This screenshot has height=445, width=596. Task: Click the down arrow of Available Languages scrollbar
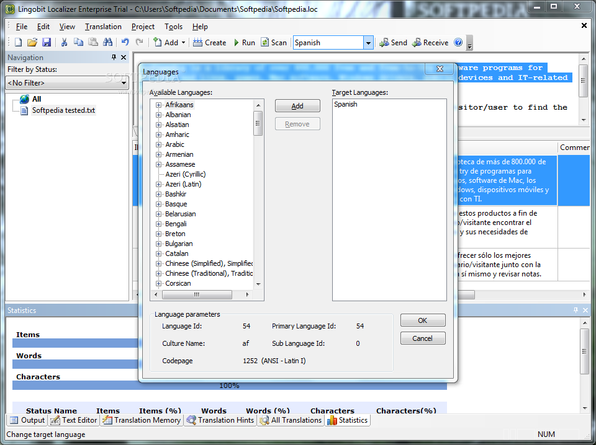[258, 284]
